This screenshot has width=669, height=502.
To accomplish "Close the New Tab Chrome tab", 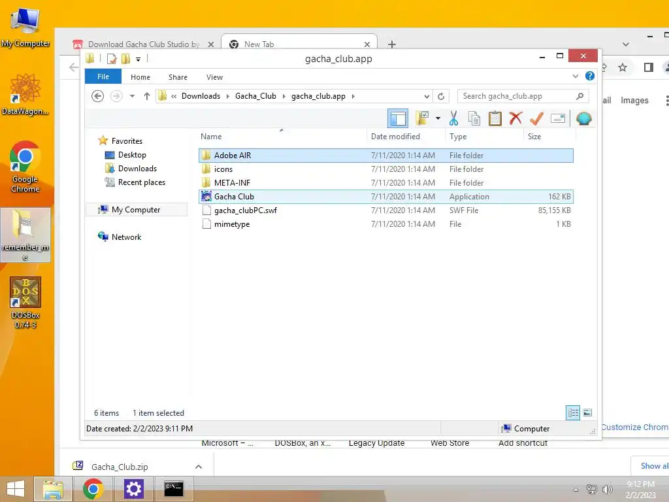I will click(367, 44).
